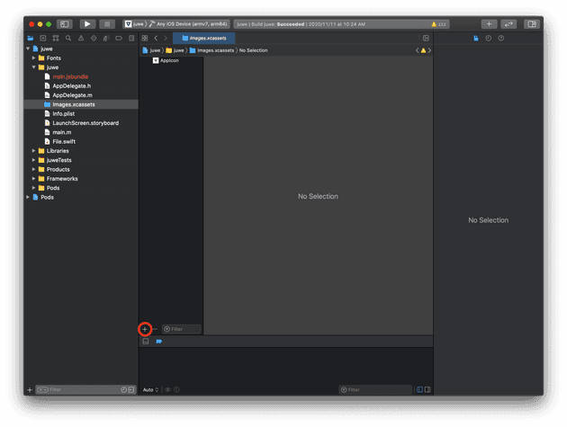Image resolution: width=567 pixels, height=427 pixels.
Task: Expand the Fonts folder
Action: 33,58
